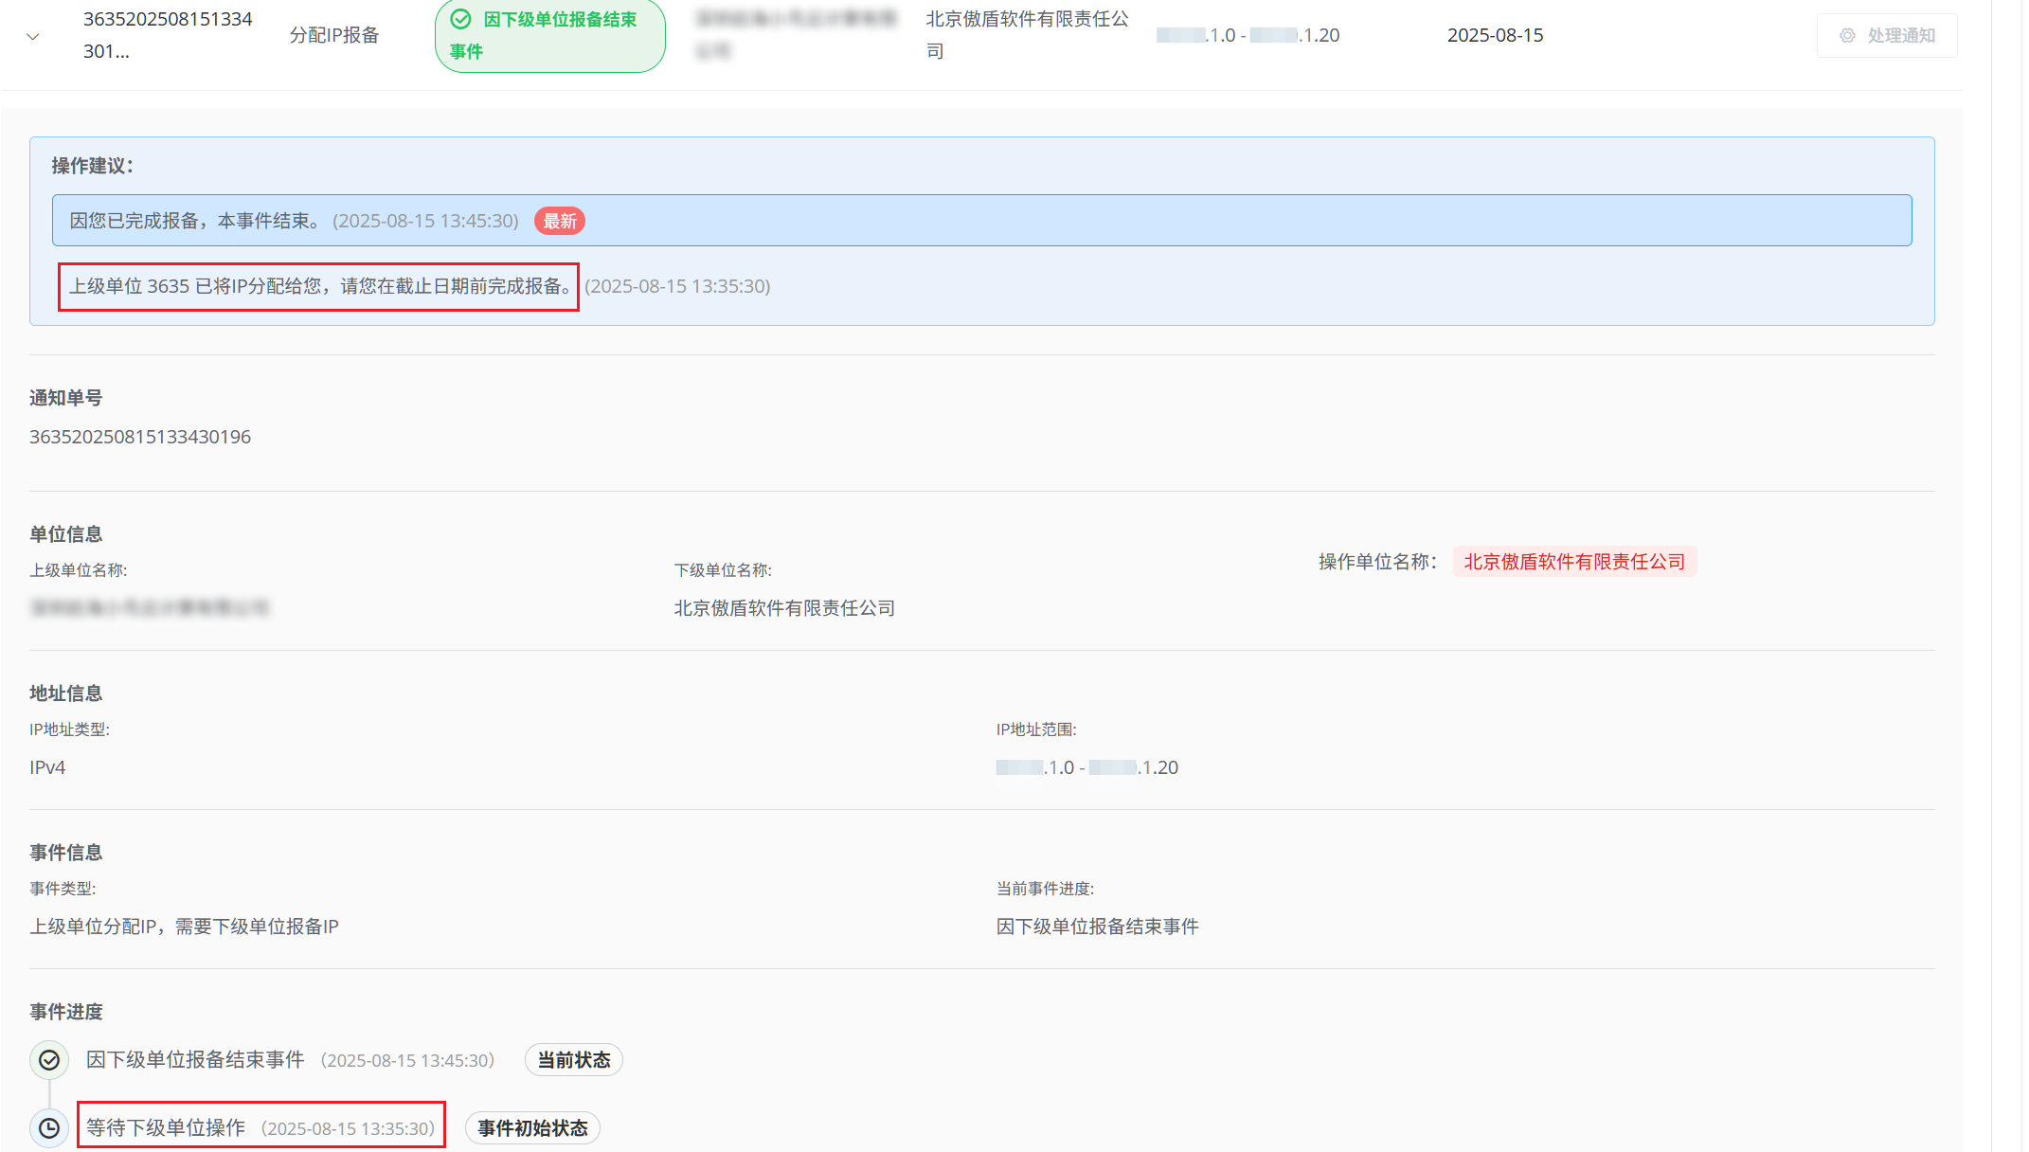Screen dimensions: 2029x1152
Task: Click the 当前状态 tag
Action: coord(573,1060)
